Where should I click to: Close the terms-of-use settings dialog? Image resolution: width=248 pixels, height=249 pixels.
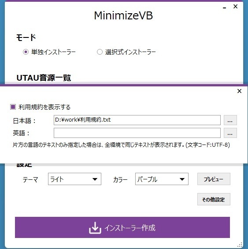(239, 91)
